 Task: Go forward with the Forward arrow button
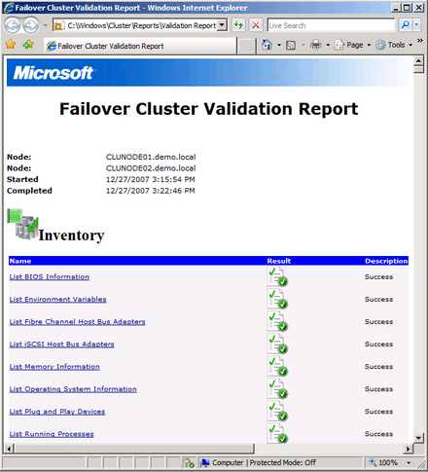tap(31, 25)
